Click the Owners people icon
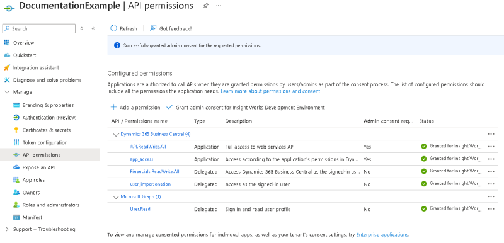504x243 pixels. [16, 192]
